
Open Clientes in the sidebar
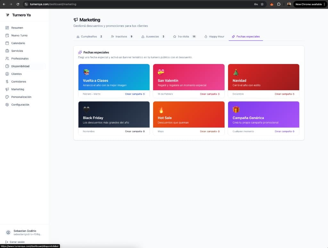pyautogui.click(x=16, y=74)
